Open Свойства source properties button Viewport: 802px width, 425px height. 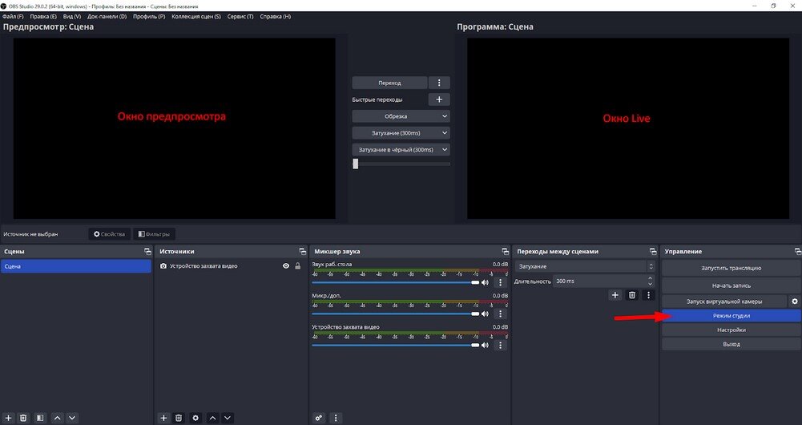(x=109, y=234)
